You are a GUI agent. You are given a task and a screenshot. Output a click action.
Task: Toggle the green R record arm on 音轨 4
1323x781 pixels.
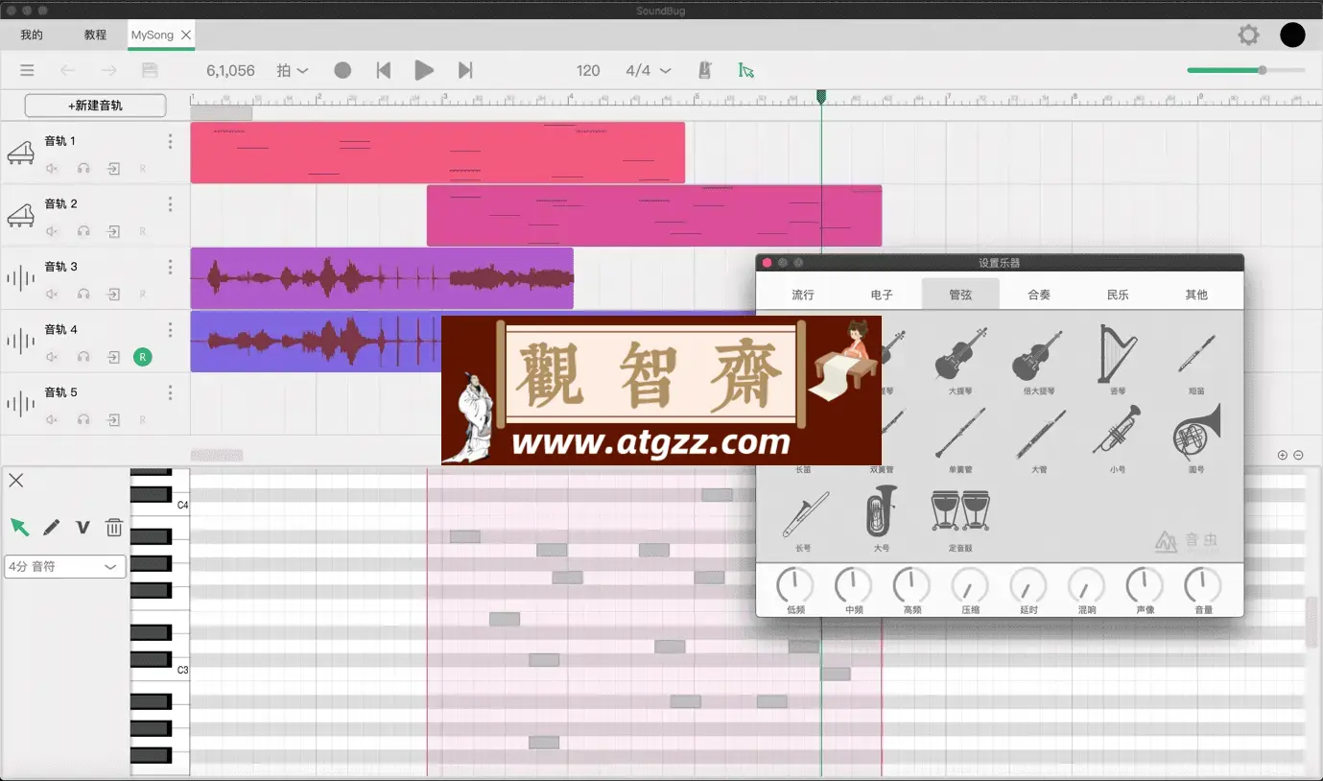click(142, 357)
